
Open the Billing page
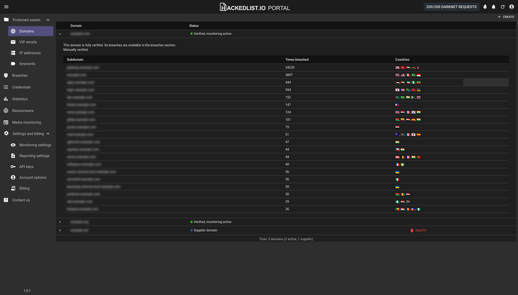pos(24,188)
